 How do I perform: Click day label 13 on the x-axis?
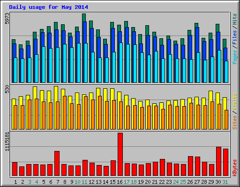(98, 182)
